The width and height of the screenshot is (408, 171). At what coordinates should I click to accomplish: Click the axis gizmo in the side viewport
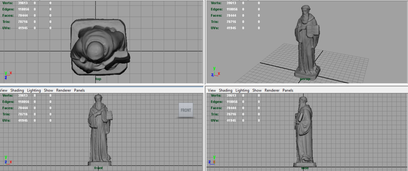click(x=212, y=160)
